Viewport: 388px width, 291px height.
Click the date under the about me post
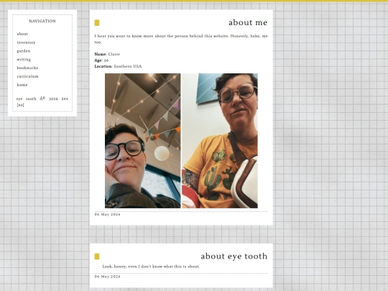(107, 214)
